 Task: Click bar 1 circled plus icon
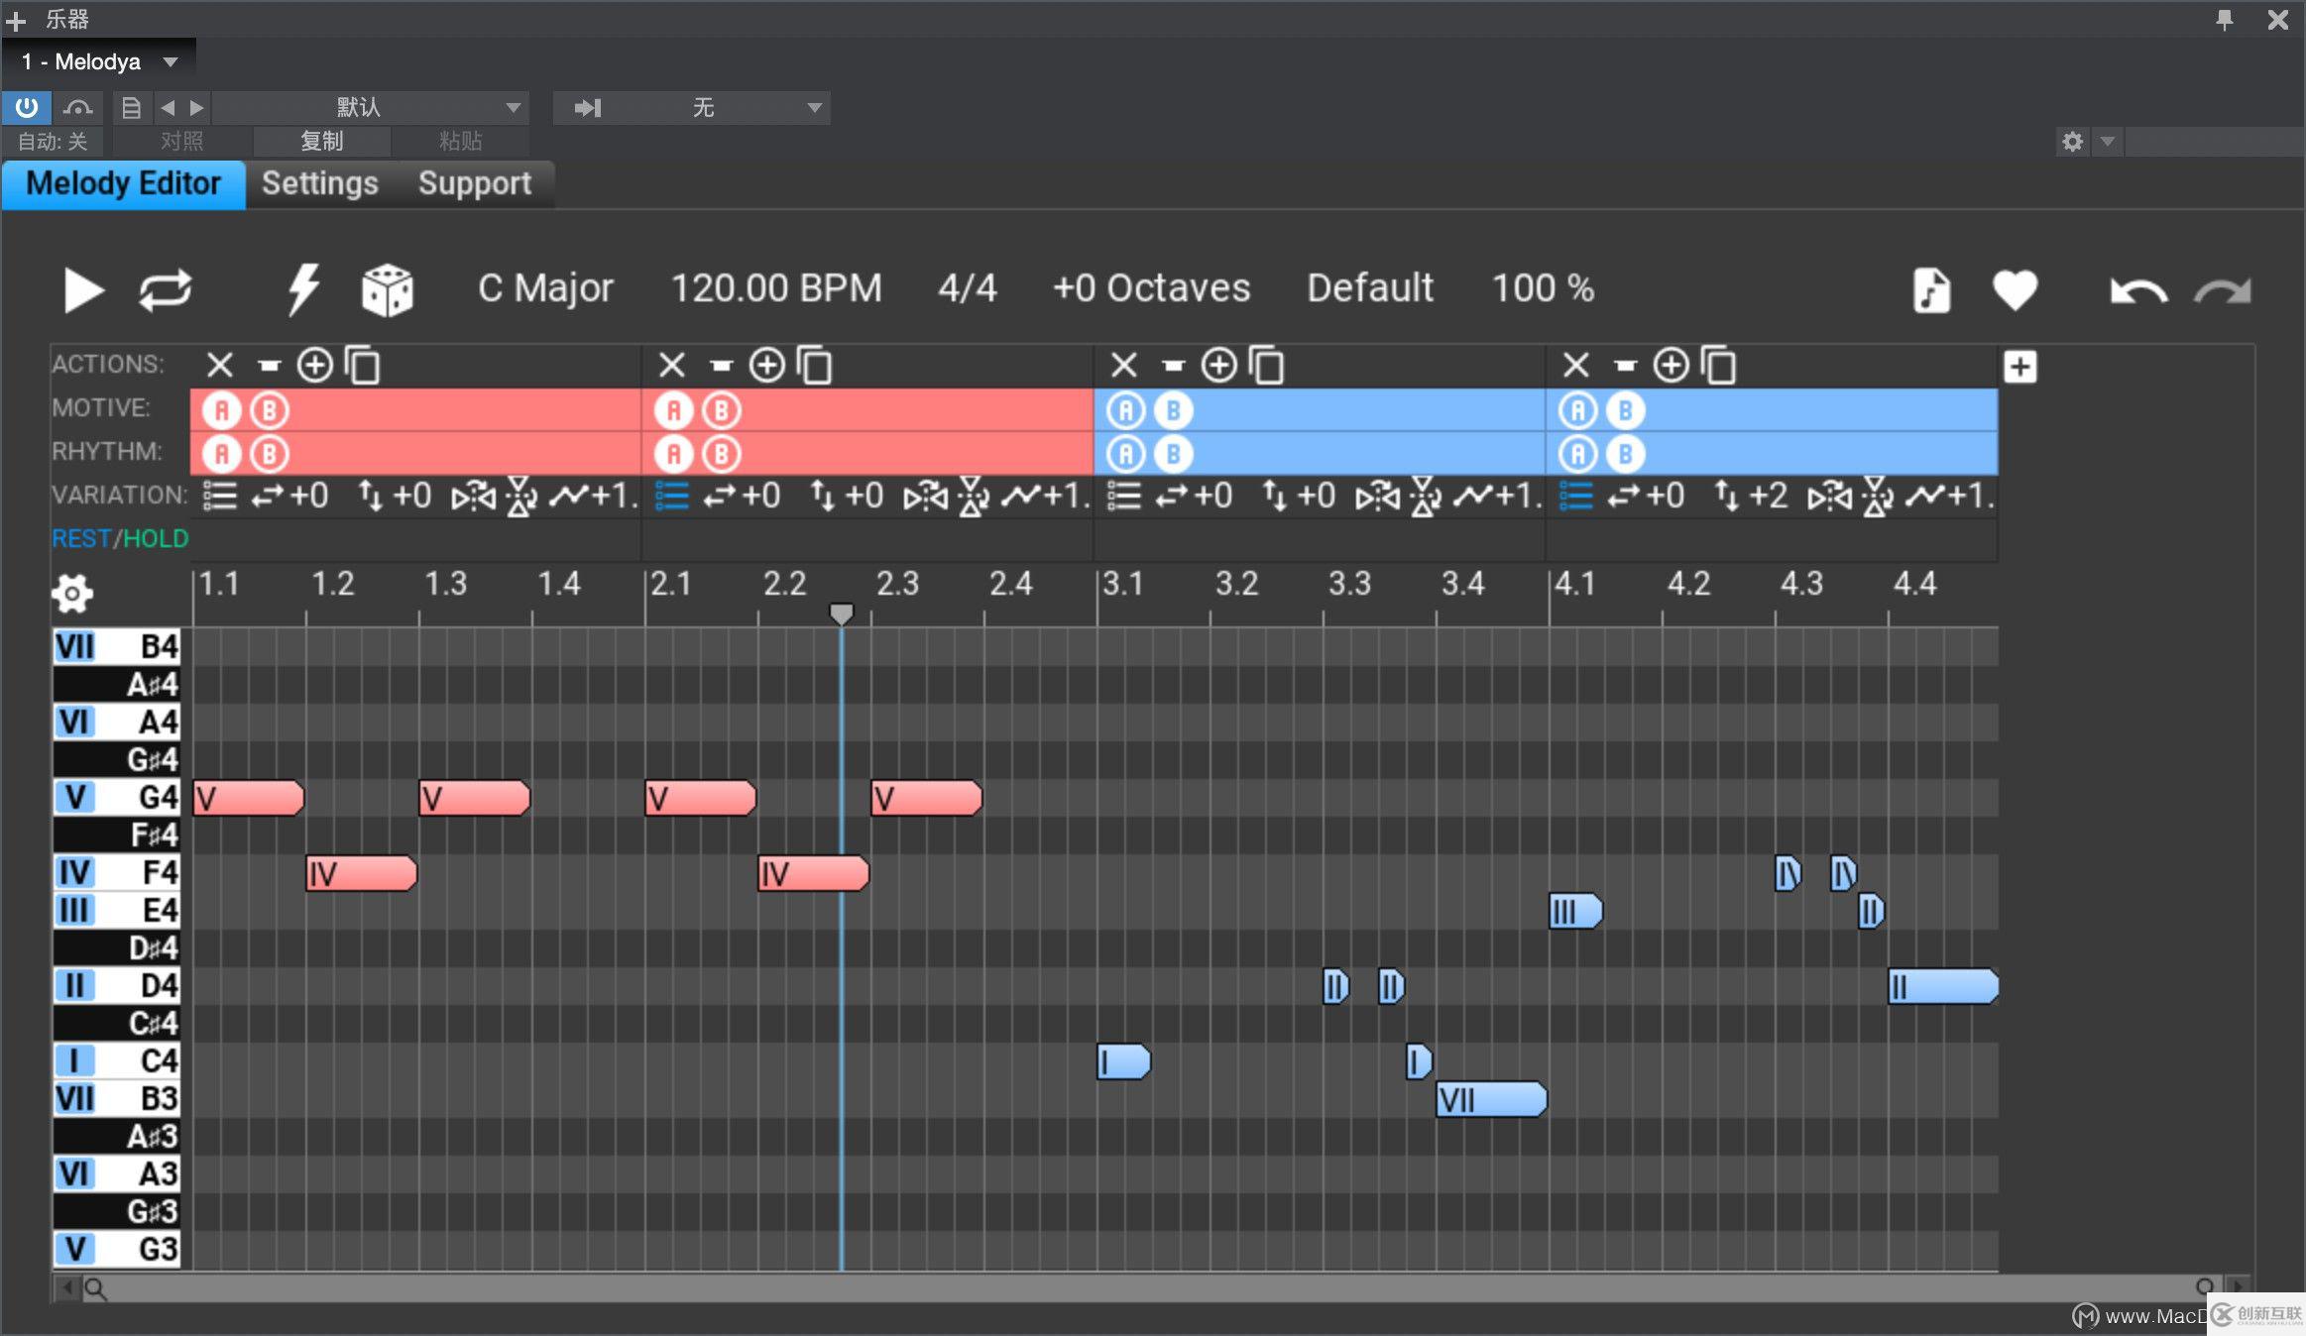pyautogui.click(x=315, y=365)
